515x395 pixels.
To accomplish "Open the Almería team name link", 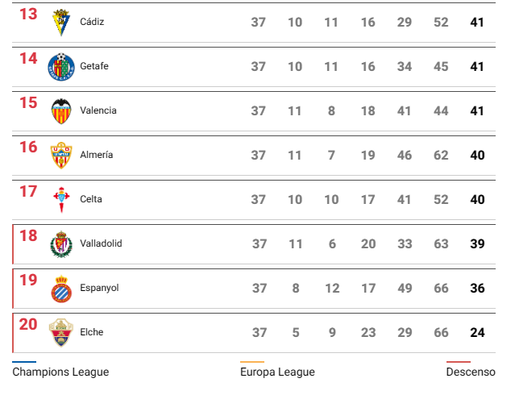I will click(97, 155).
